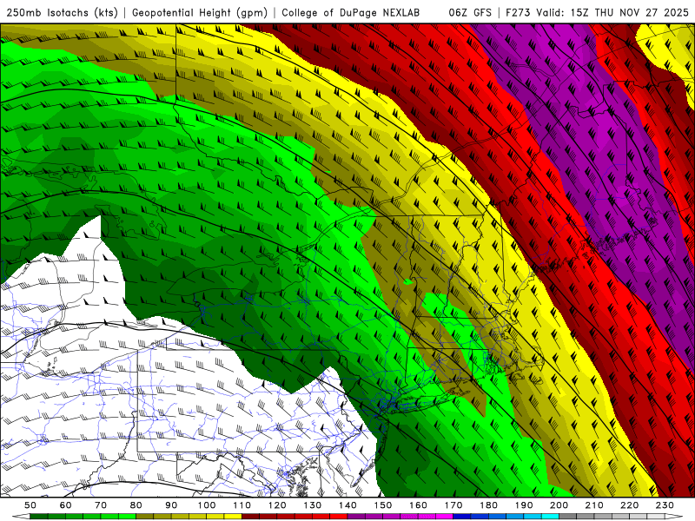Click the 70 label on the color scale

(x=101, y=505)
